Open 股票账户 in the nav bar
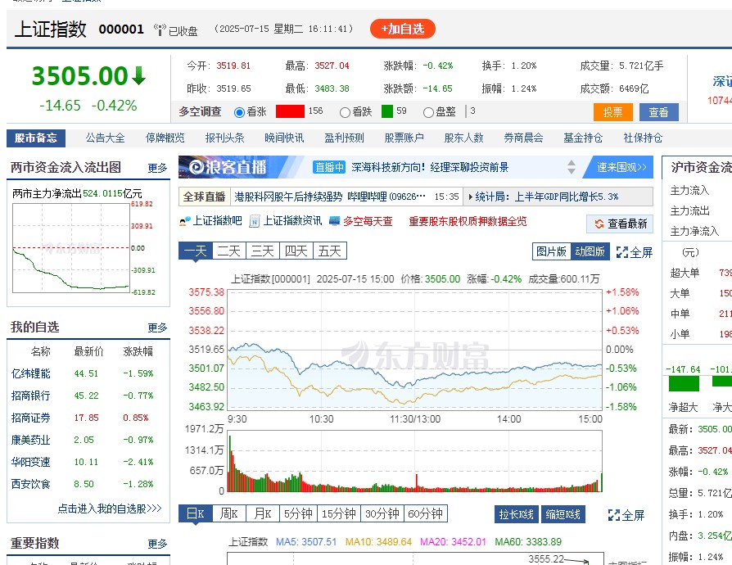The width and height of the screenshot is (732, 565). tap(404, 138)
